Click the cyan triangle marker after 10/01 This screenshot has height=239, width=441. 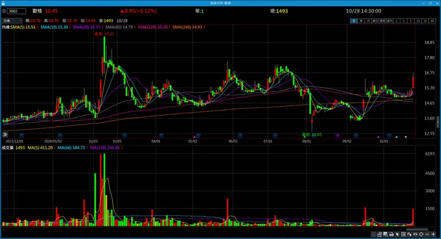(396, 137)
